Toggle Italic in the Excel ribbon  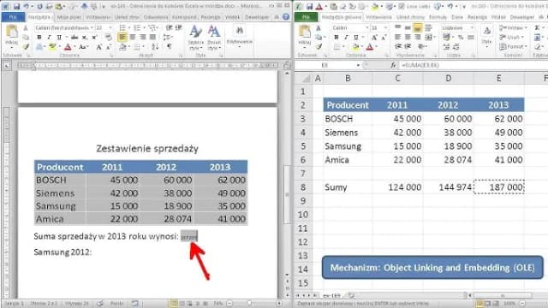click(346, 37)
